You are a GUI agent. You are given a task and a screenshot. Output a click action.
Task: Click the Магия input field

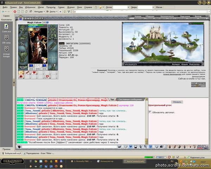pos(169,7)
